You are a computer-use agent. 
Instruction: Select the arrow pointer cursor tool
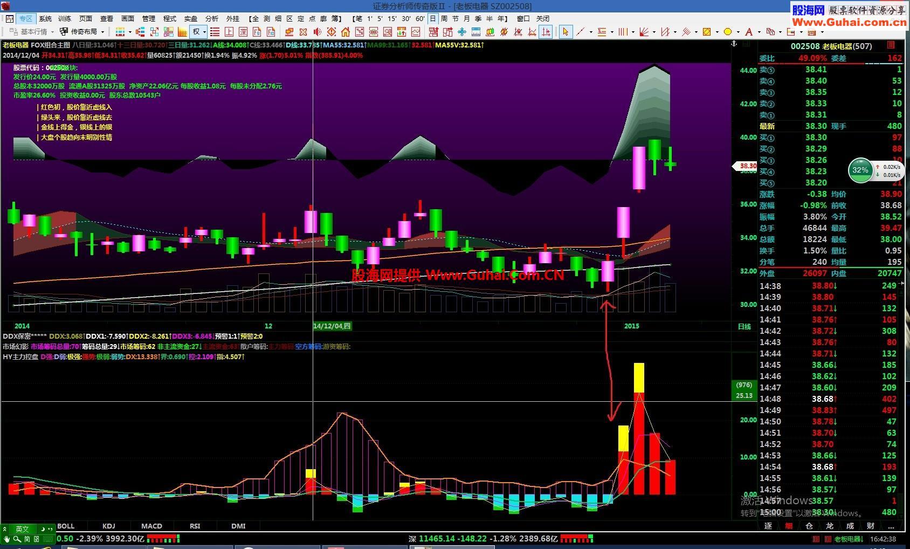[x=565, y=32]
